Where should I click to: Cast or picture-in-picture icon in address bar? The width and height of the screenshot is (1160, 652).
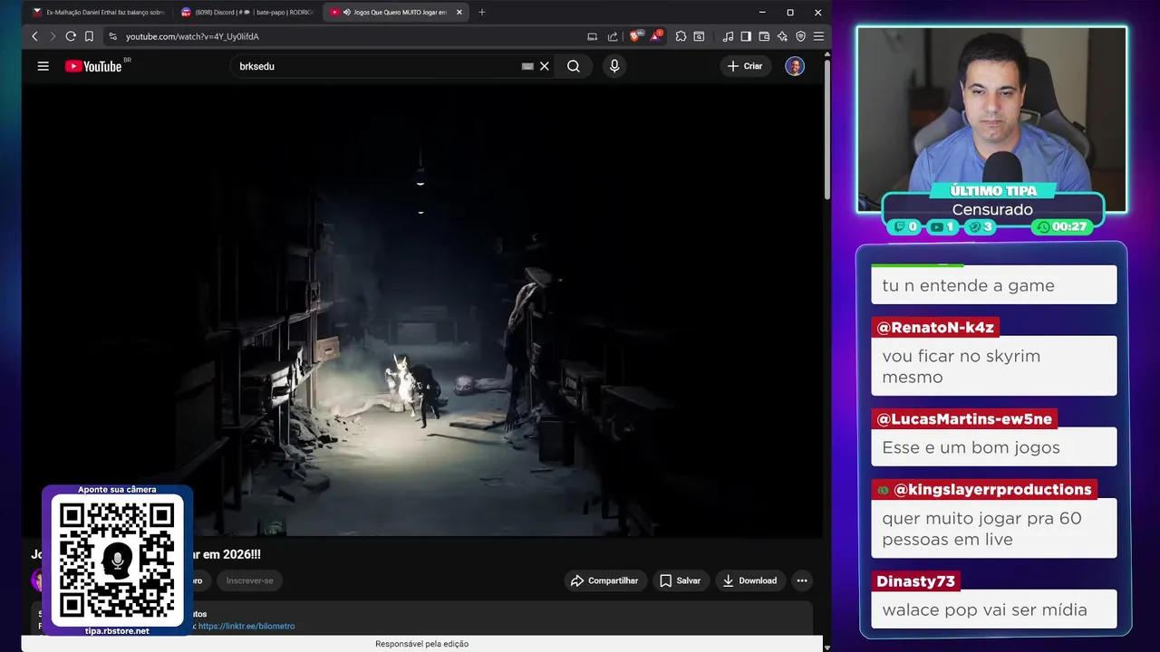coord(593,36)
